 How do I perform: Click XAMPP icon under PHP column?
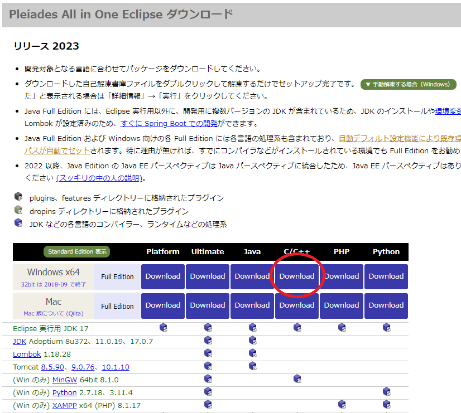(x=342, y=405)
